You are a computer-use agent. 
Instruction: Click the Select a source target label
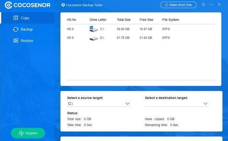click(x=85, y=98)
